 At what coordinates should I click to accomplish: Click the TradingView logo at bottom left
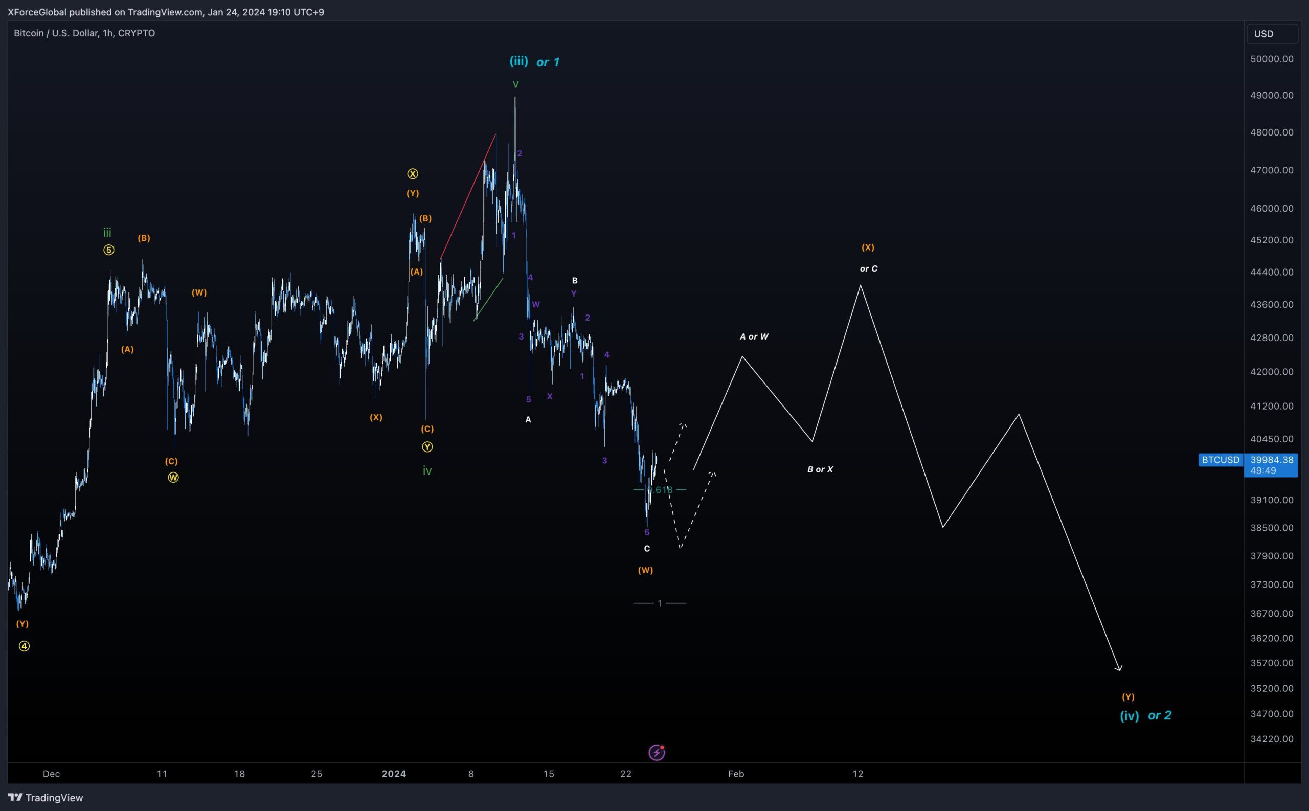pyautogui.click(x=45, y=798)
